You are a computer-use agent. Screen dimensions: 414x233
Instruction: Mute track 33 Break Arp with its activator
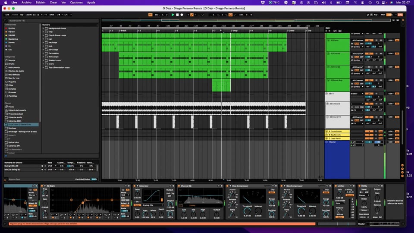click(x=369, y=80)
